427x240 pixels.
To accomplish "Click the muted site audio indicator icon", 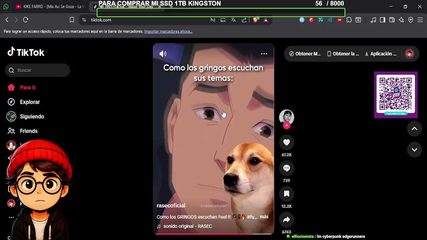I will [x=213, y=20].
